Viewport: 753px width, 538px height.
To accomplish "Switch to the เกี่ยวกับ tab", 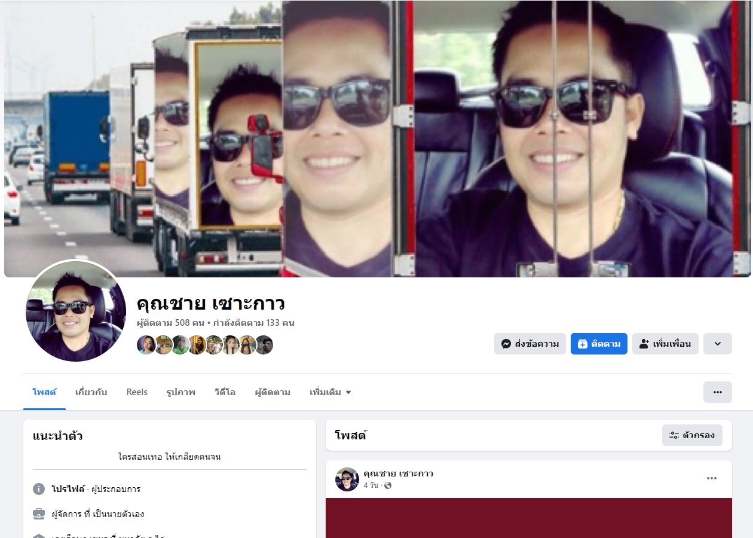I will tap(91, 392).
